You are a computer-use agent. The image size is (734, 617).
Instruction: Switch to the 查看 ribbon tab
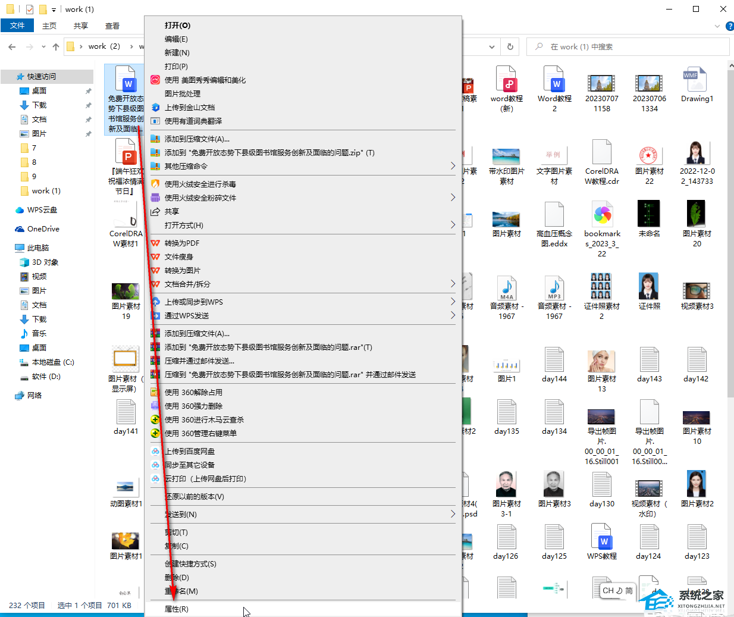[x=112, y=26]
